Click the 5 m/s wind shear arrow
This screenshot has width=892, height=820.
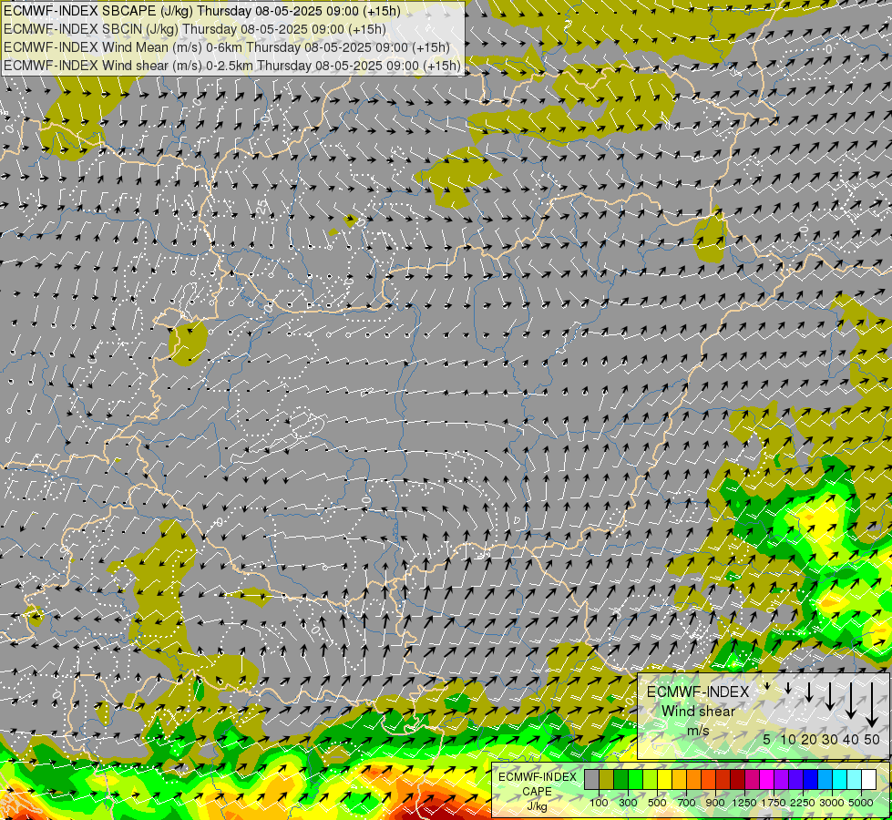click(767, 686)
